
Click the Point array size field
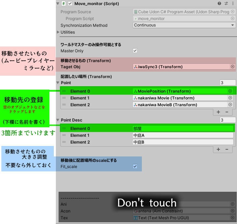point(228,83)
